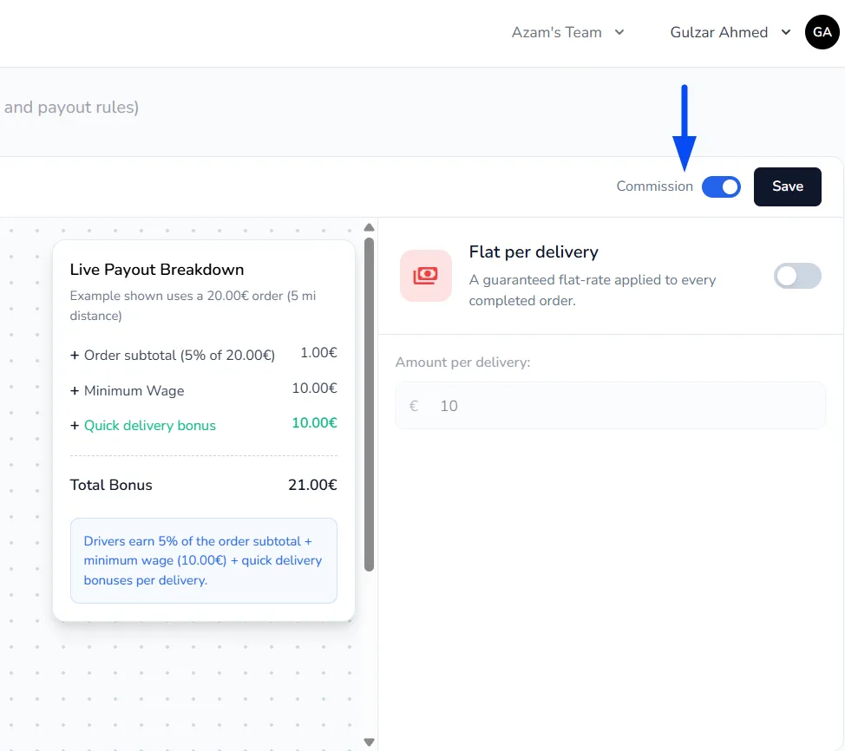Click the Amount per delivery label
The image size is (845, 751).
tap(463, 362)
